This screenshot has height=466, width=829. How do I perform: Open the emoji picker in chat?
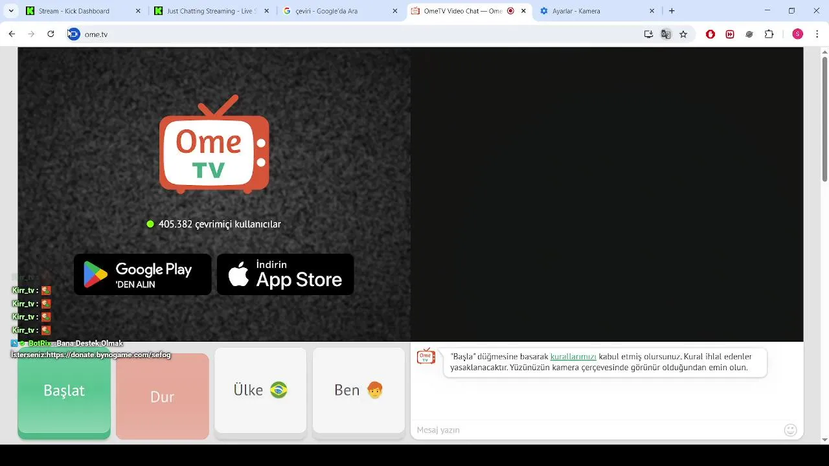tap(790, 430)
